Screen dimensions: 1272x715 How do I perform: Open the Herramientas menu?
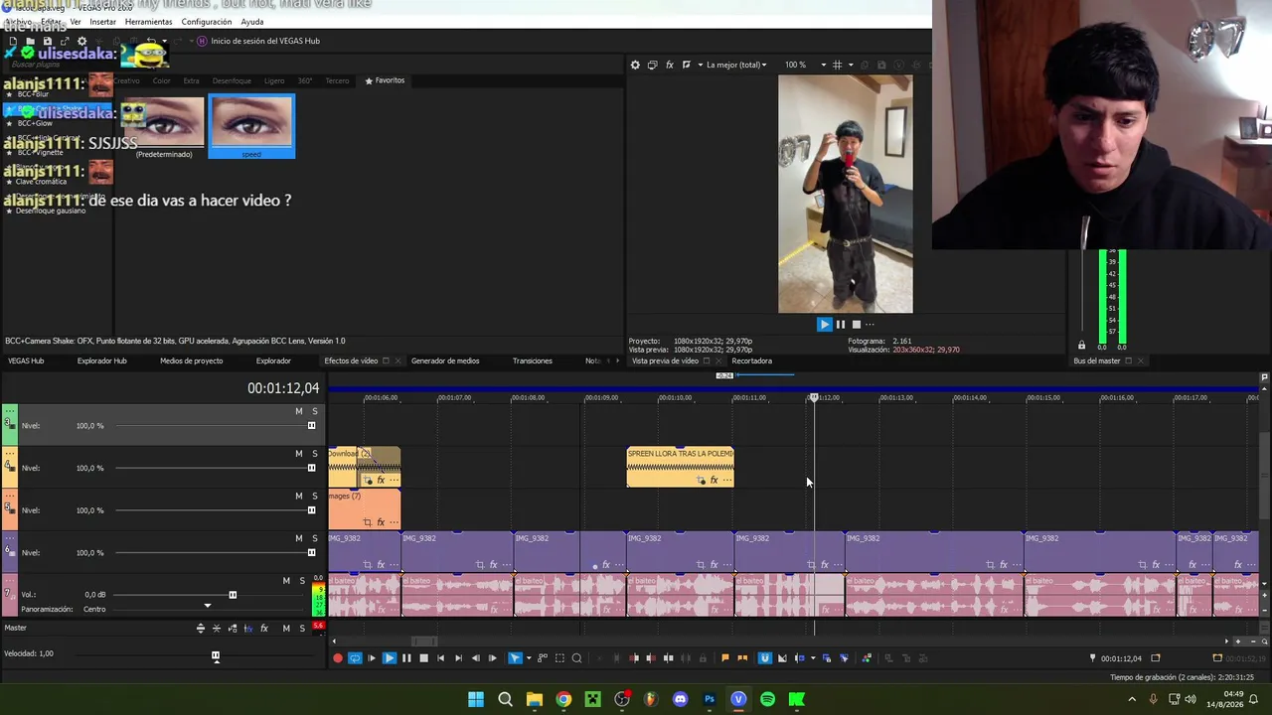[148, 22]
